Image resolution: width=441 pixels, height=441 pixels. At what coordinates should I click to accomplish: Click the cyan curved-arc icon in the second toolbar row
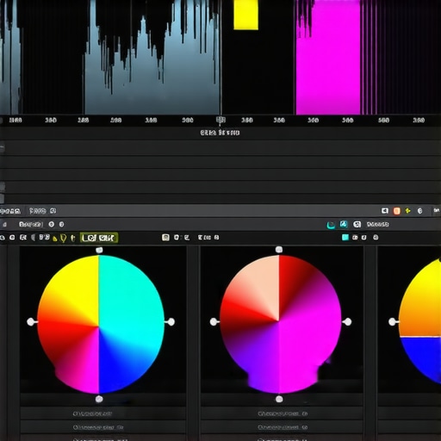tap(331, 225)
